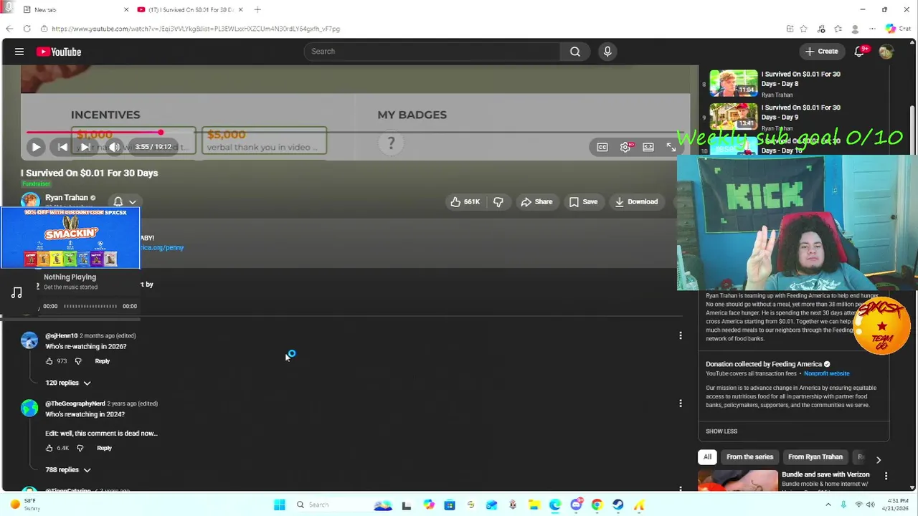Collapse description with SHOW LESS
The height and width of the screenshot is (516, 918).
721,431
